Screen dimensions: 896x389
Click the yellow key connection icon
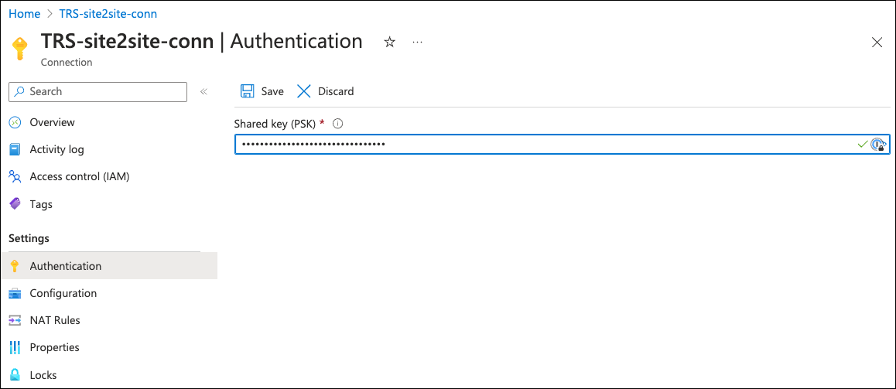pyautogui.click(x=20, y=48)
